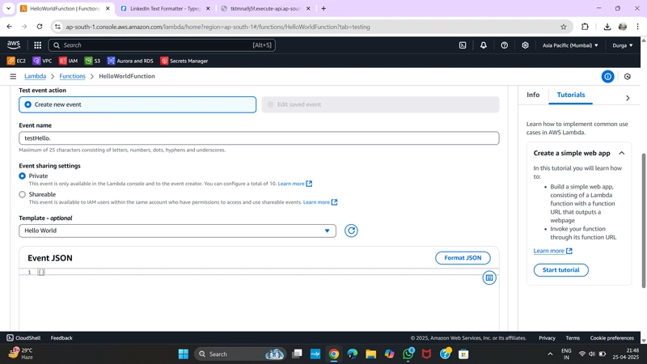This screenshot has height=364, width=647.
Task: Choose Private event sharing
Action: 23,176
